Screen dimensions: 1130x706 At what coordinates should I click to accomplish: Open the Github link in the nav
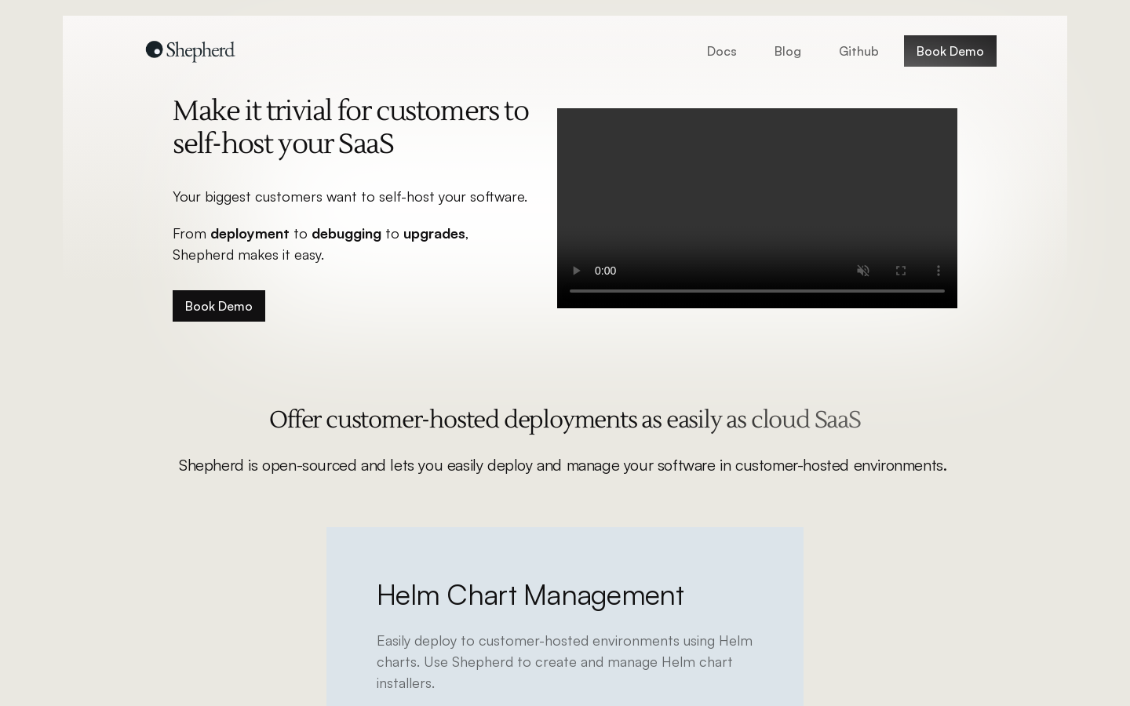(x=858, y=51)
